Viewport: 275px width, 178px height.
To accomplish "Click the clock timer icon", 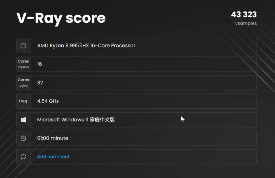I will [23, 138].
